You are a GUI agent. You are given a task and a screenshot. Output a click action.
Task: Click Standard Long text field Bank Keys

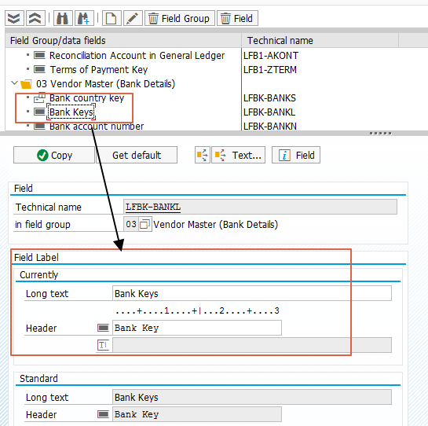tap(252, 397)
